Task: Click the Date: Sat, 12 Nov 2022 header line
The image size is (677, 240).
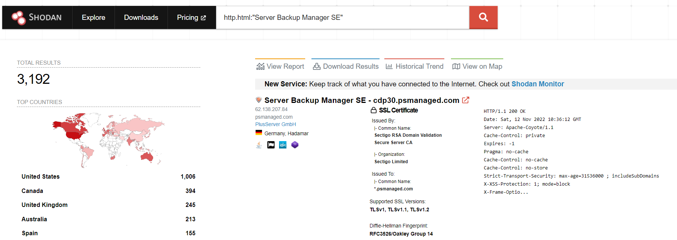Action: pos(532,119)
